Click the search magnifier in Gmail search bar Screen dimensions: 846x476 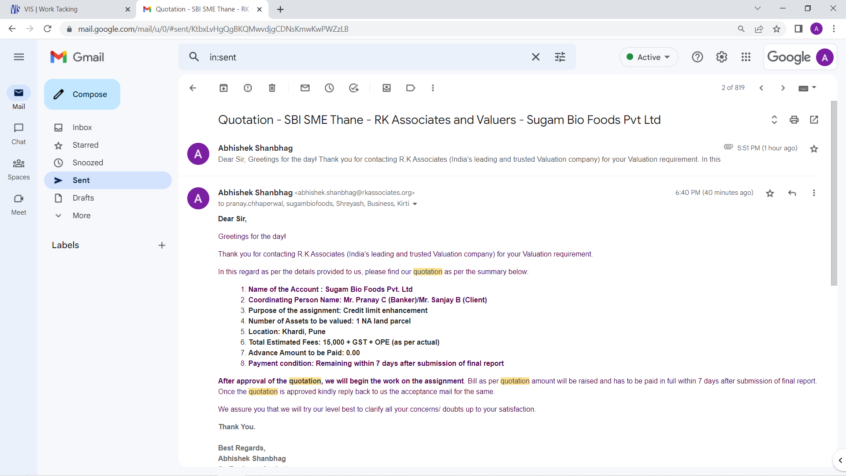tap(194, 57)
